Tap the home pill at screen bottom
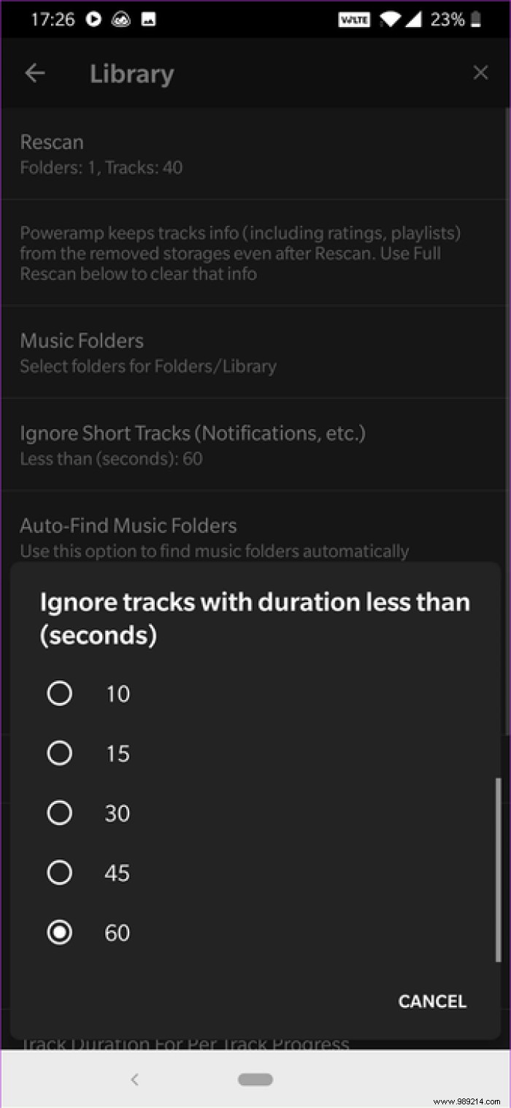This screenshot has width=511, height=1108. click(x=255, y=1079)
